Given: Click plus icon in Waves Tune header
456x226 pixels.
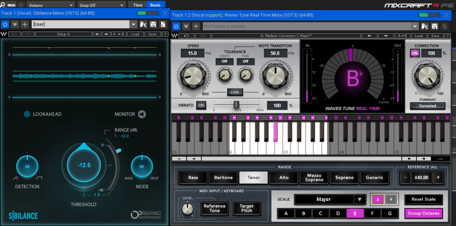Looking at the screenshot, I should (196, 26).
